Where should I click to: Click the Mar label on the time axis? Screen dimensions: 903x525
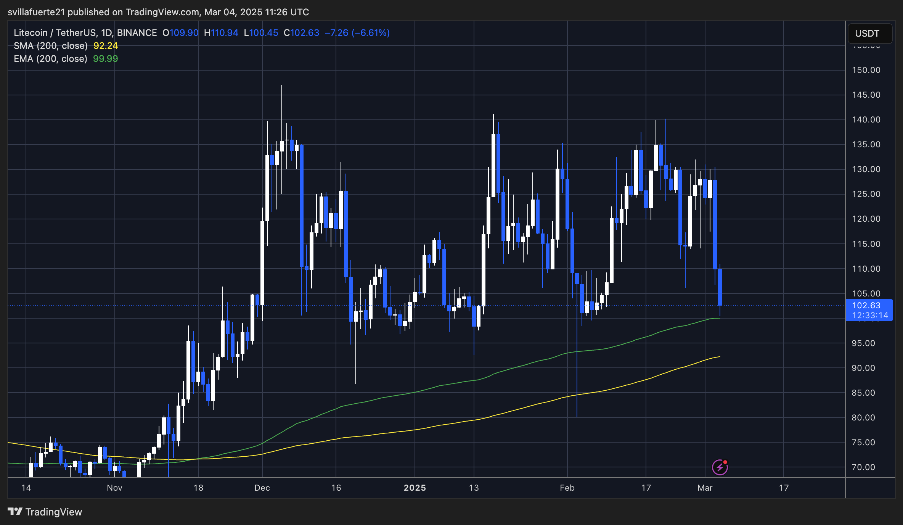click(x=705, y=488)
